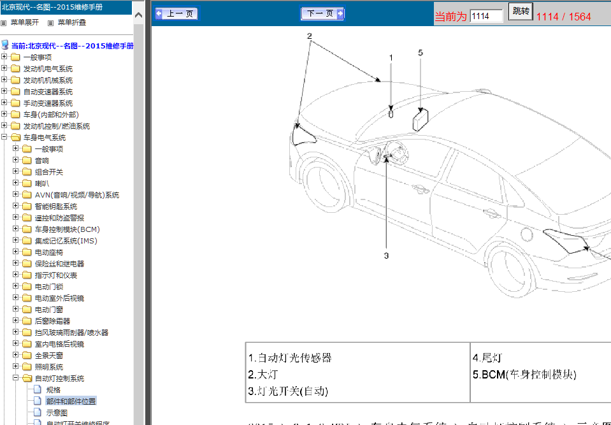Expand the 发动机控制/燃油系统 folder
Image resolution: width=611 pixels, height=425 pixels.
tap(4, 126)
